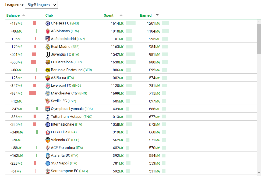Click the 1630M€ spent value

pos(117,62)
